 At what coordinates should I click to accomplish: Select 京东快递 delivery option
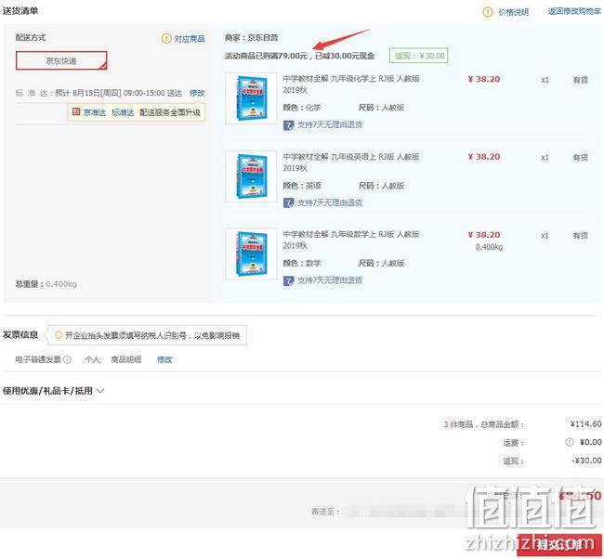[x=61, y=60]
